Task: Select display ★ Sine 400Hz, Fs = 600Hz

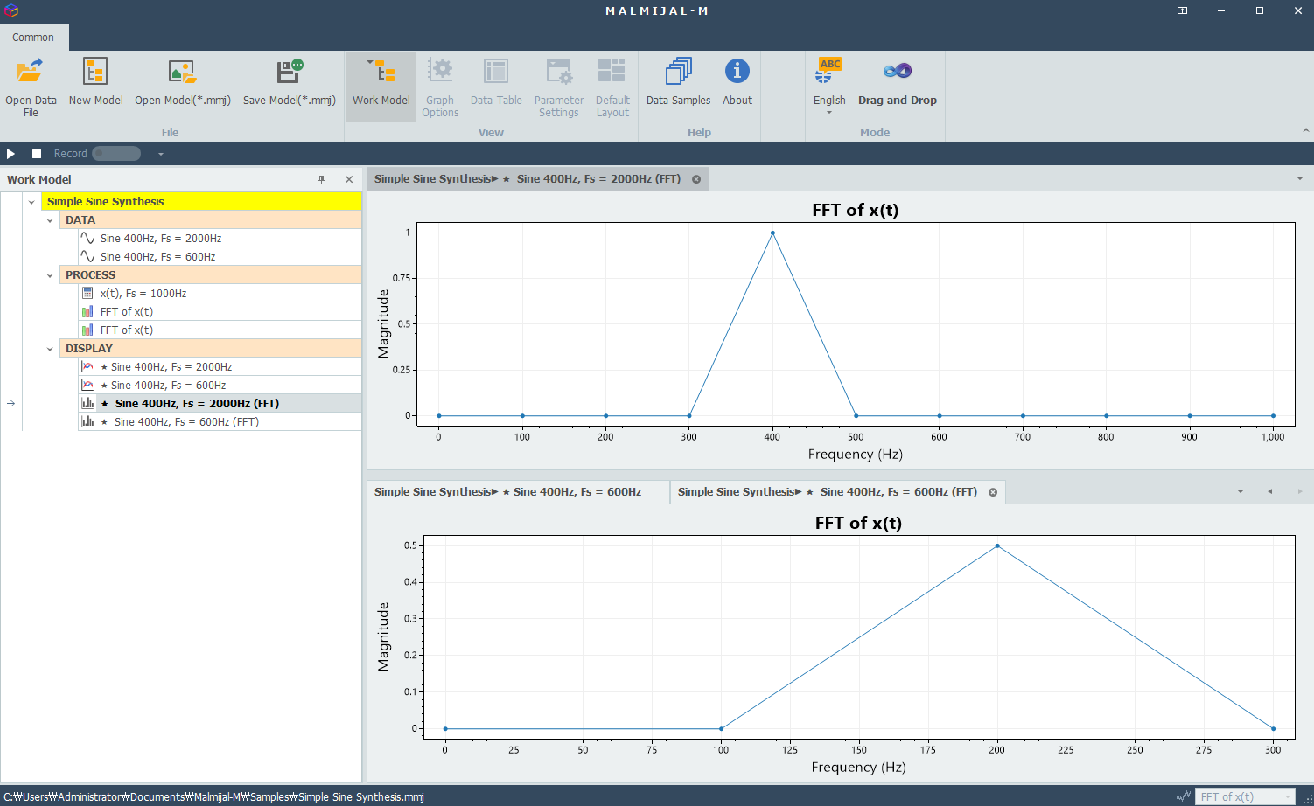Action: tap(220, 385)
